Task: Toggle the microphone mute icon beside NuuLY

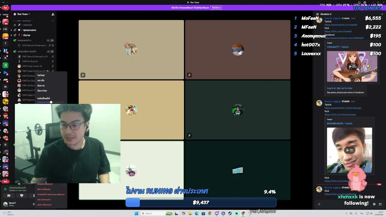Action: click(34, 204)
